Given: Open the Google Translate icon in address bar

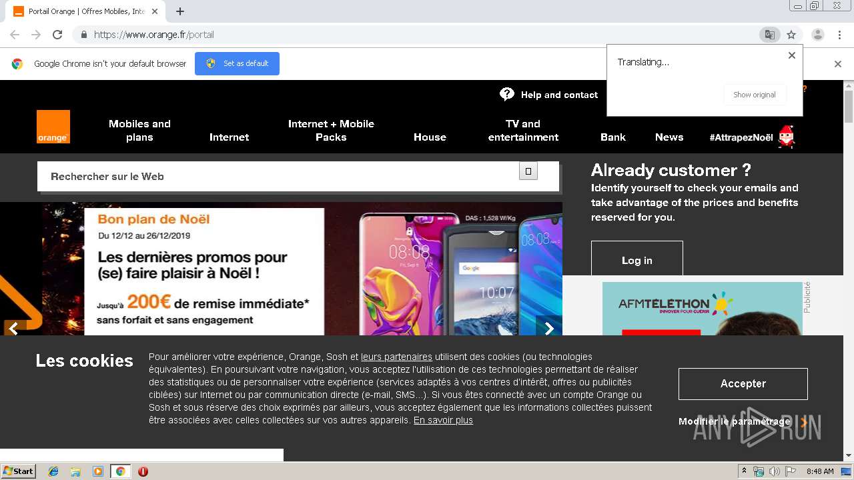Looking at the screenshot, I should tap(770, 35).
